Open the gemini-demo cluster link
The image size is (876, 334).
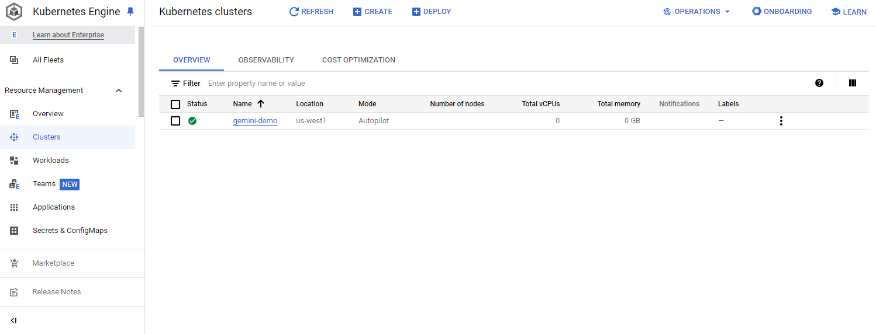pos(255,121)
